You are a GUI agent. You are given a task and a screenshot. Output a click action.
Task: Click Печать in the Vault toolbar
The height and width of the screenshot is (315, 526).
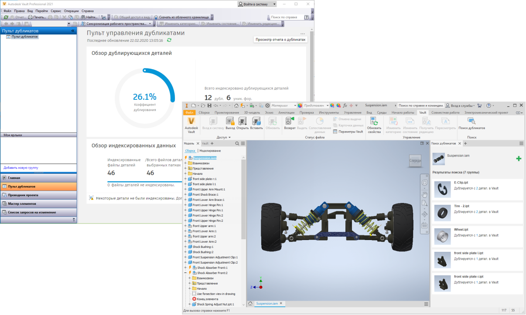(37, 17)
